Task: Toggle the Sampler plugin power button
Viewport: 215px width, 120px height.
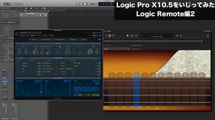Action: 16,34
